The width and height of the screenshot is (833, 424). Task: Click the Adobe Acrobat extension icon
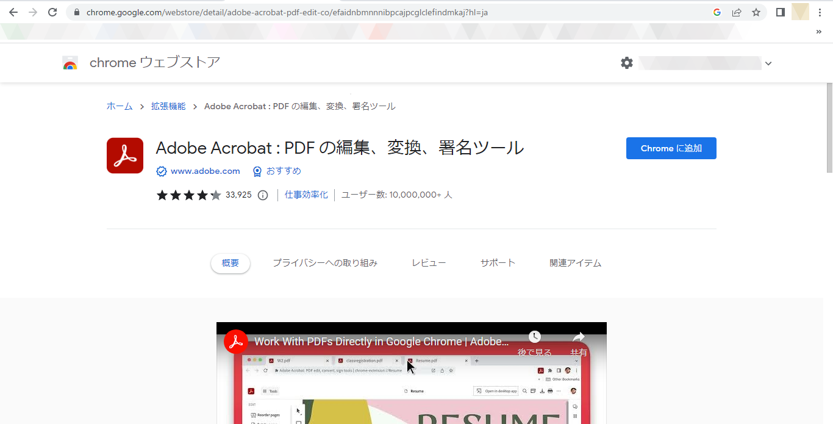[x=125, y=156]
